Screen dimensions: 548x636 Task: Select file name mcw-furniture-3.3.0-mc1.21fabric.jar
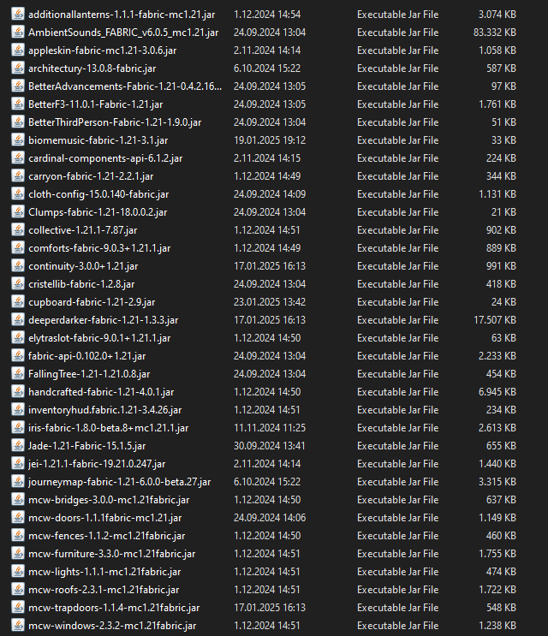(111, 554)
